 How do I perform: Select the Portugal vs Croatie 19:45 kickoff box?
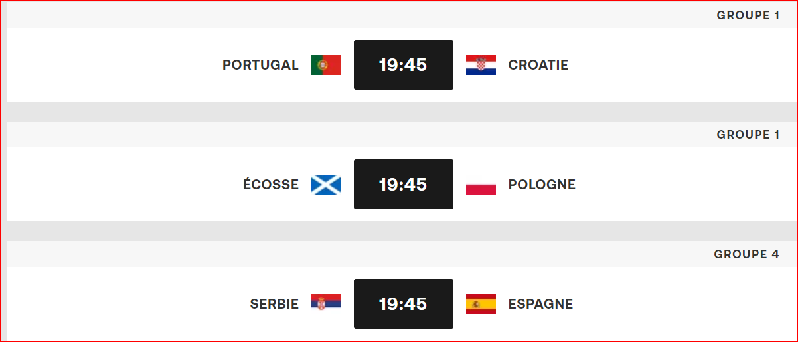[404, 64]
